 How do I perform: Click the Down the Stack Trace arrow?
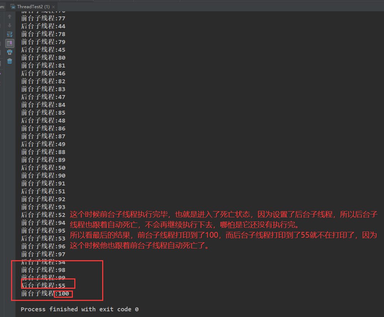click(x=10, y=25)
